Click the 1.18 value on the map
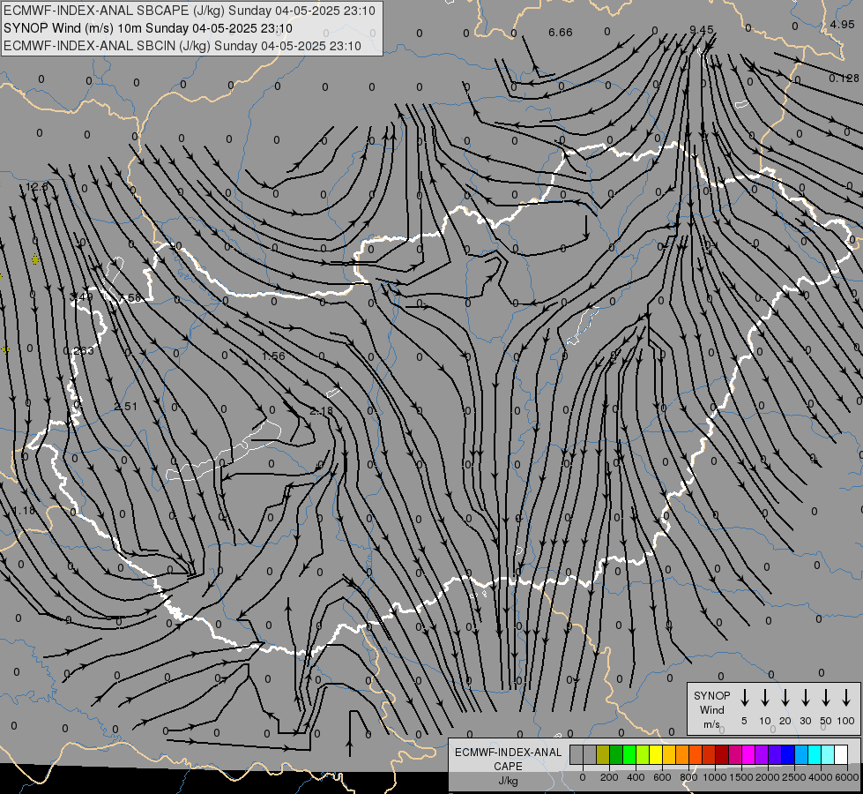863x794 pixels. point(24,511)
